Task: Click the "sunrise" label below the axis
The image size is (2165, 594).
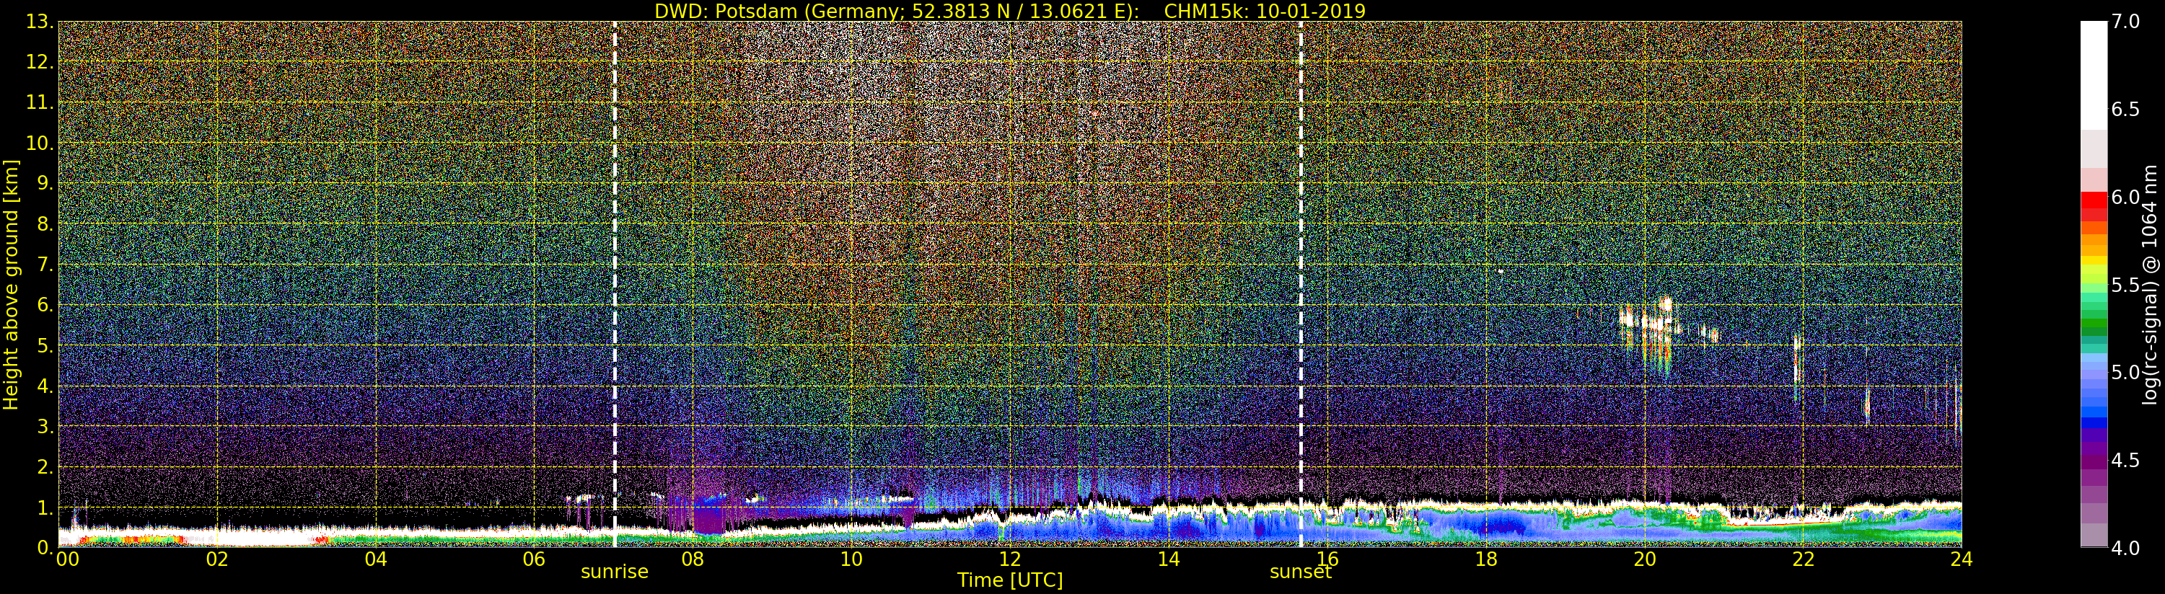Action: [x=615, y=572]
